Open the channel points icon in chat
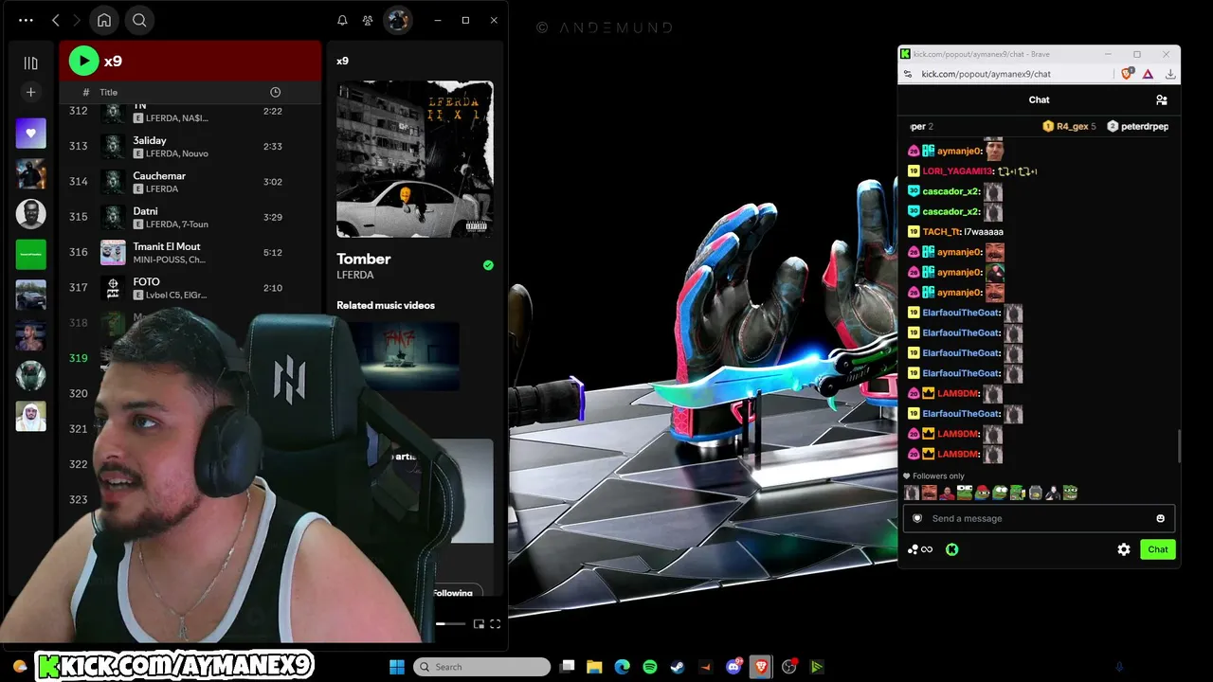Image resolution: width=1213 pixels, height=682 pixels. point(919,549)
